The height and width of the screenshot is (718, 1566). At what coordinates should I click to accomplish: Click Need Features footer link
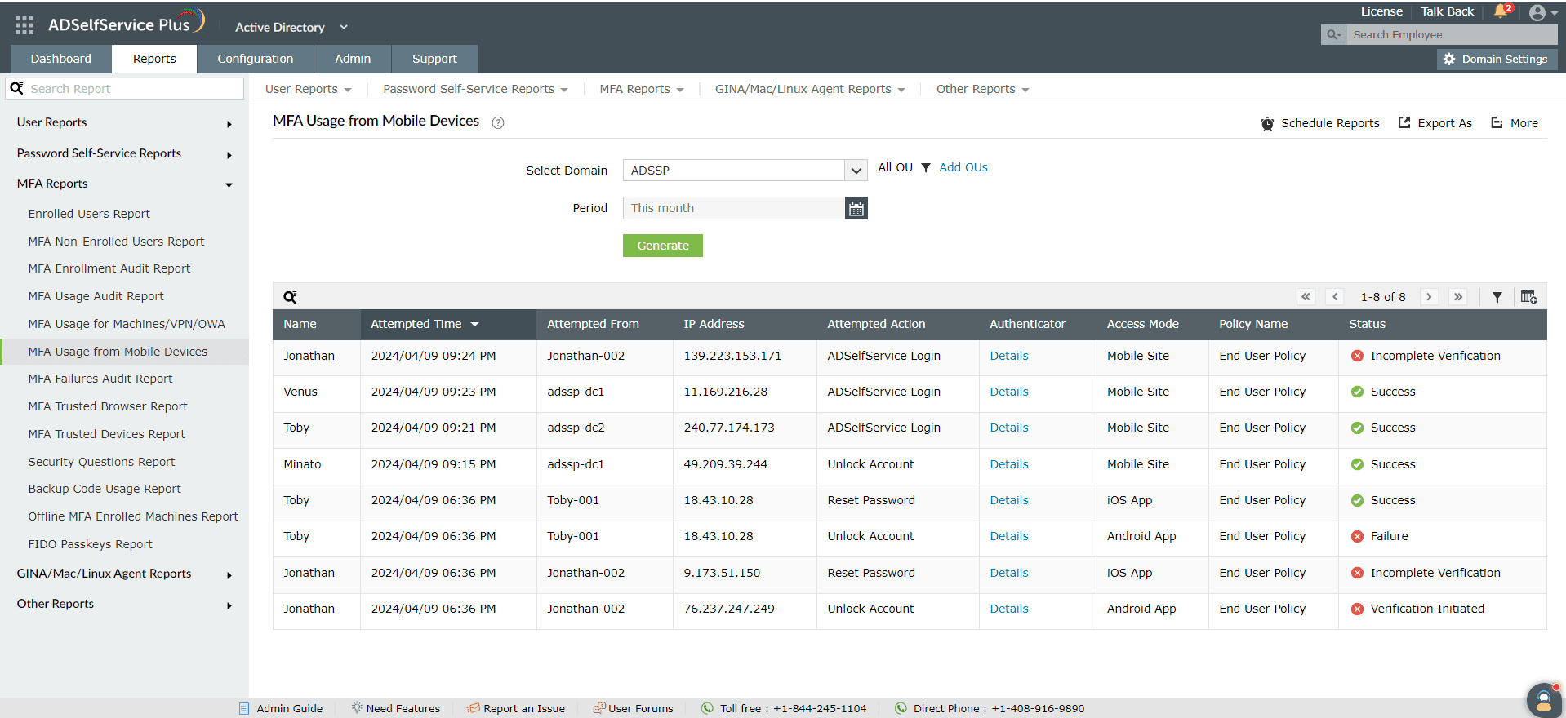coord(396,708)
